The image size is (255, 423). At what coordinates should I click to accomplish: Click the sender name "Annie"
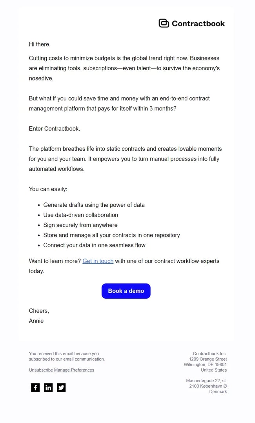(36, 321)
